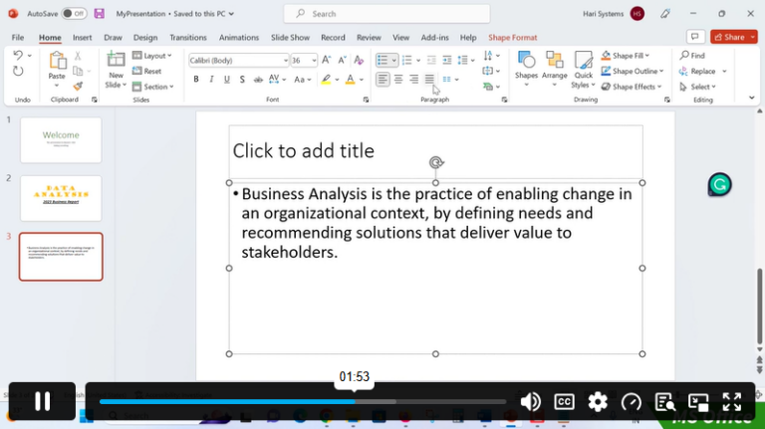Image resolution: width=765 pixels, height=429 pixels.
Task: Click the Cut scissors icon
Action: pos(78,56)
